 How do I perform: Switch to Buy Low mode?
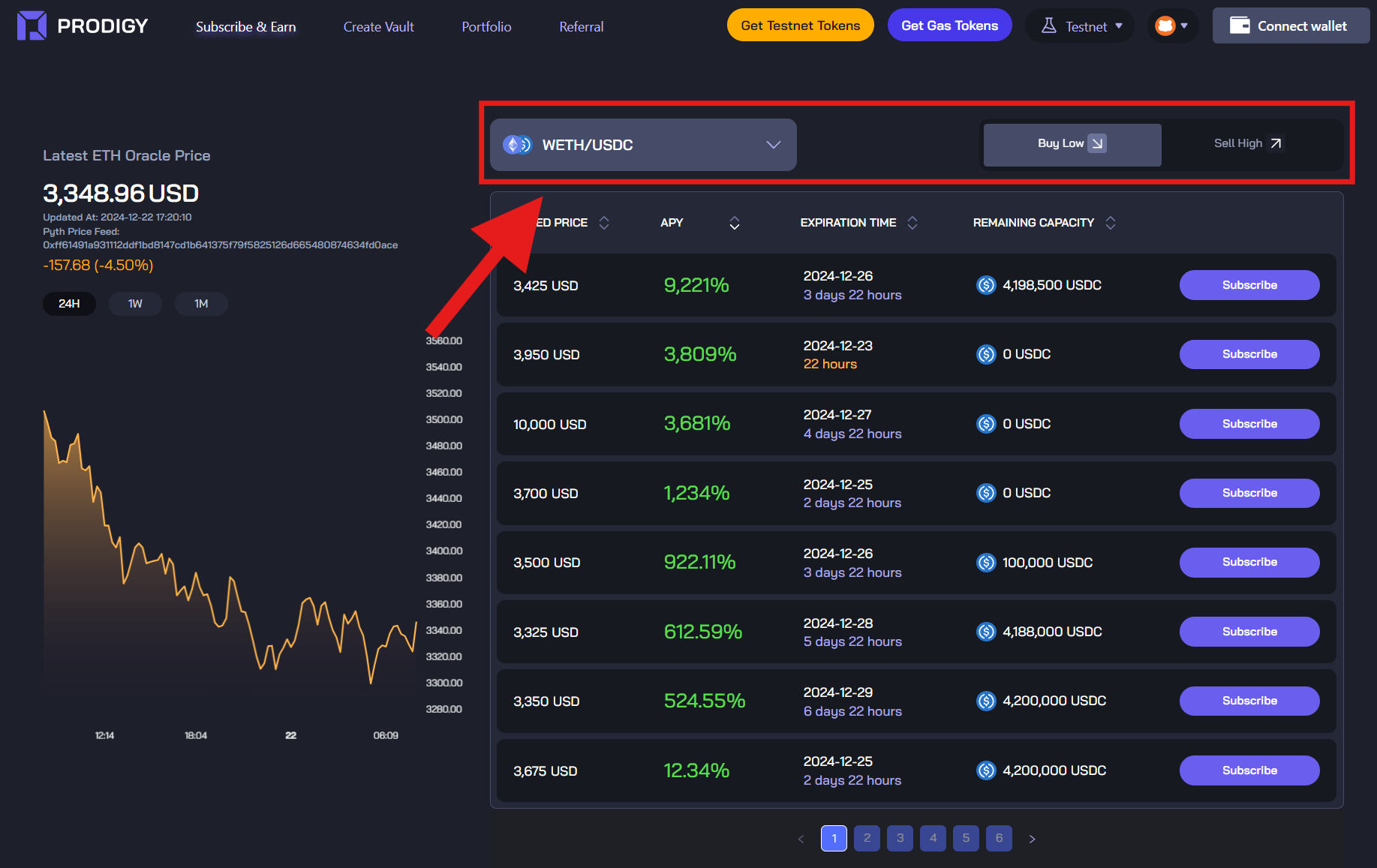[x=1072, y=144]
